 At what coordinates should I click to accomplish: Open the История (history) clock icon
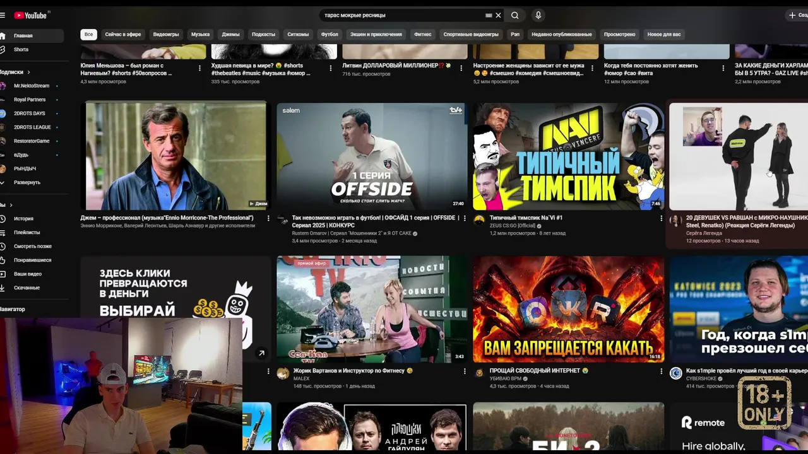[3, 219]
